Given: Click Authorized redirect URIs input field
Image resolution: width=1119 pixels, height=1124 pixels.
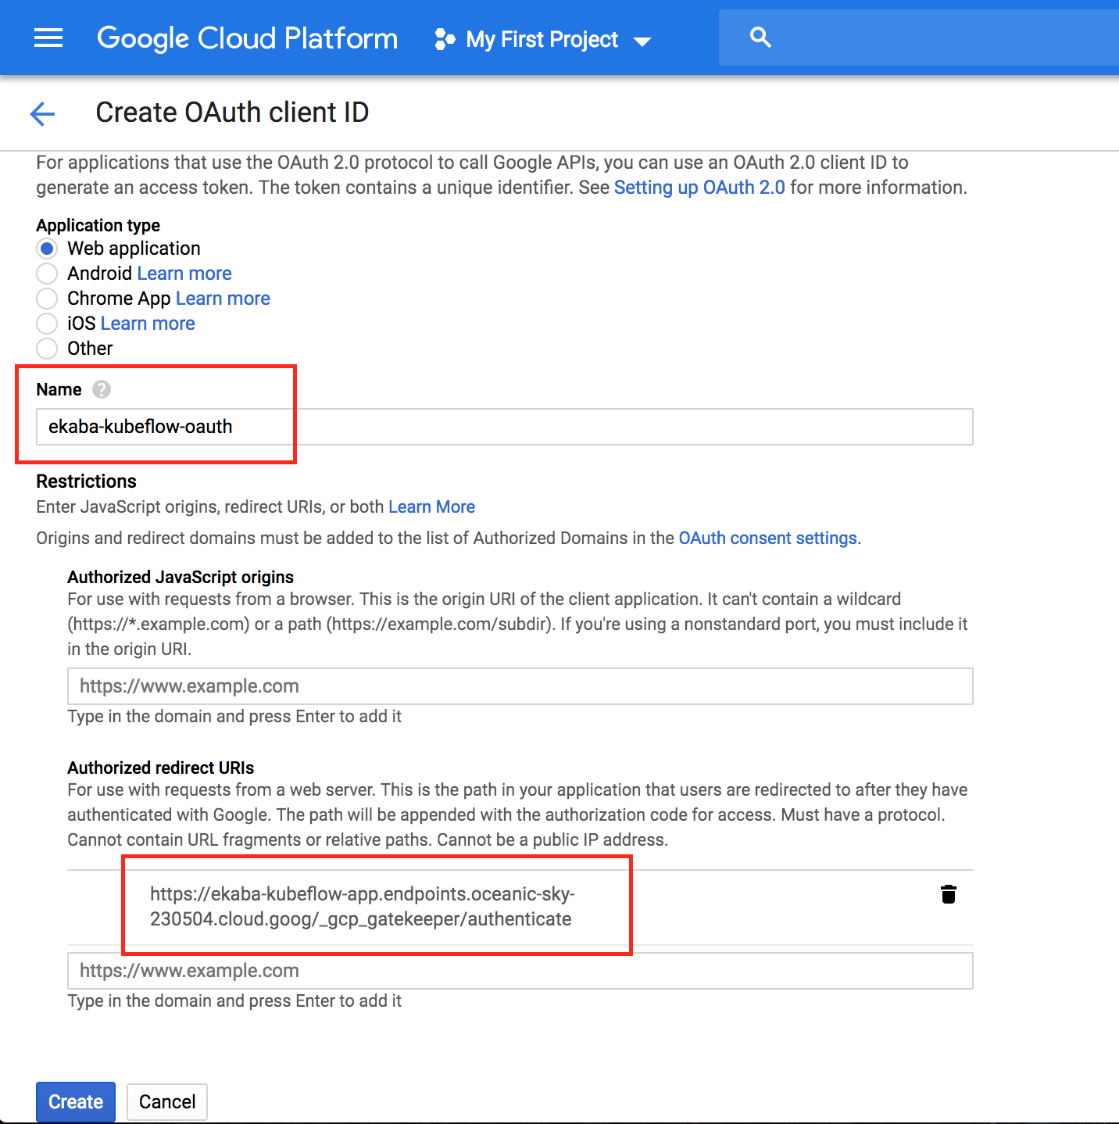Looking at the screenshot, I should [x=520, y=971].
